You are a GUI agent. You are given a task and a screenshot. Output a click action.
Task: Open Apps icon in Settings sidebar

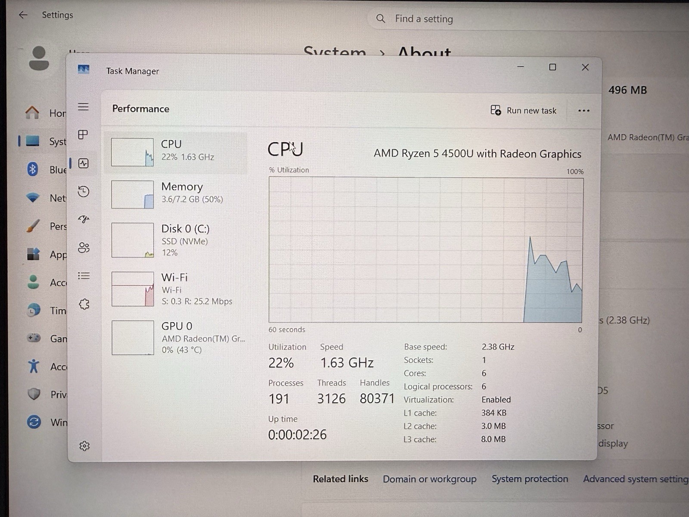click(33, 254)
